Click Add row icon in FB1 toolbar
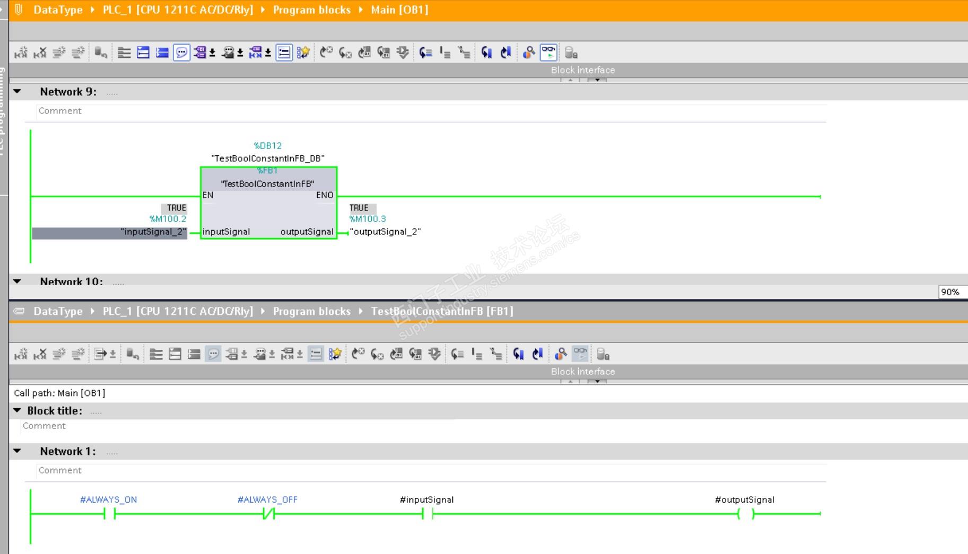 coord(78,354)
